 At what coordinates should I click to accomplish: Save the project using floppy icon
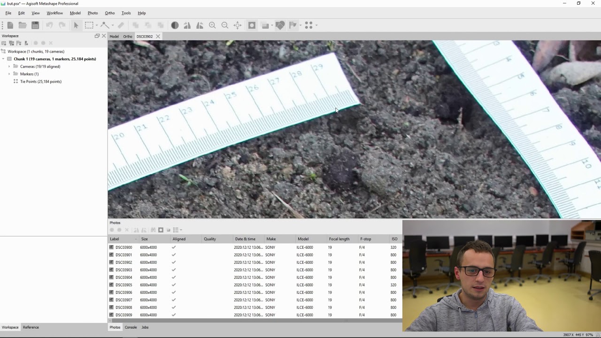(35, 25)
